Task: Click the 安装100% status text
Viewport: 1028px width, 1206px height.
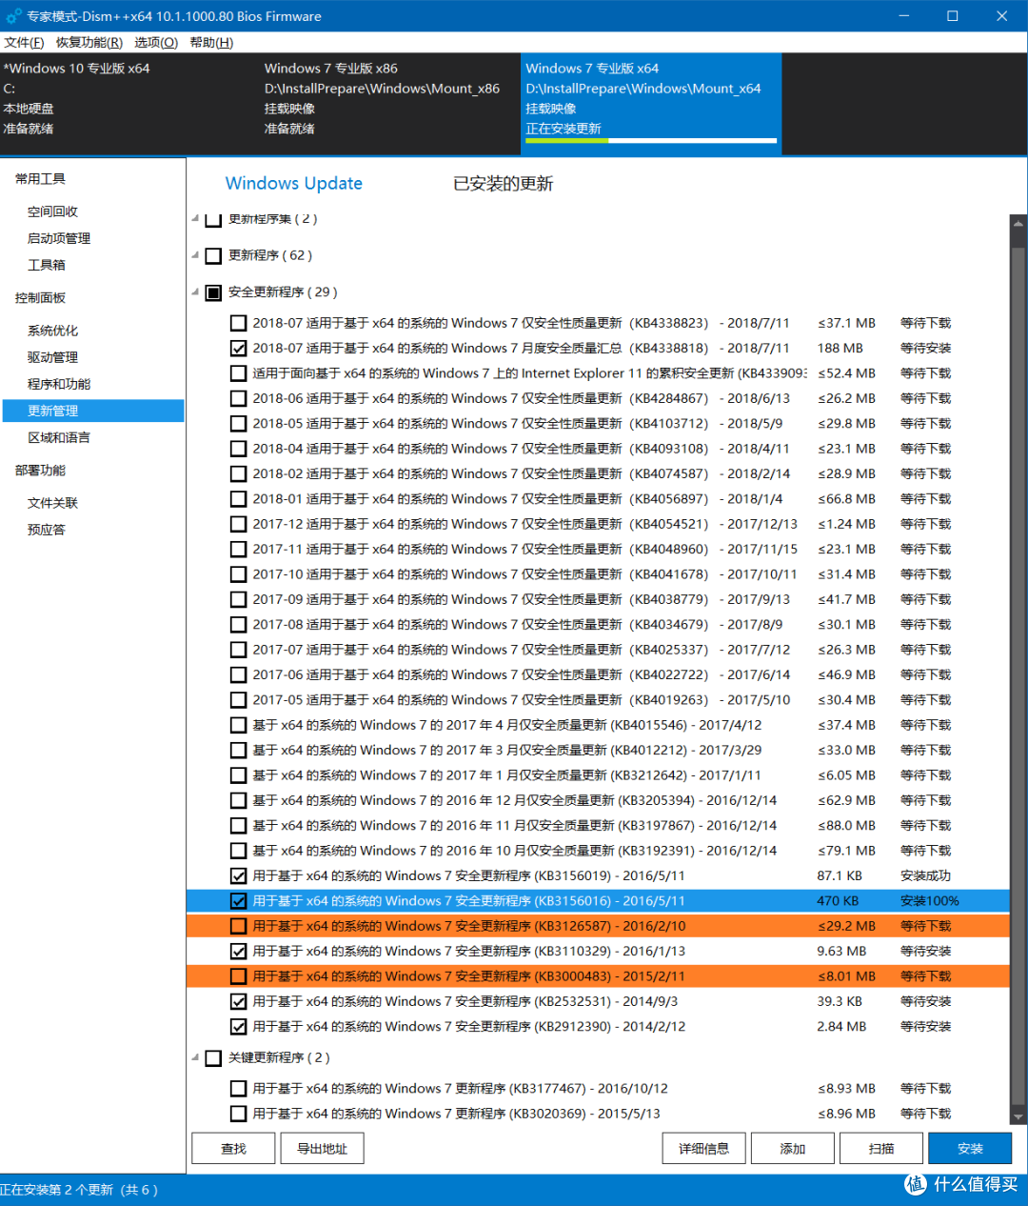Action: (930, 901)
